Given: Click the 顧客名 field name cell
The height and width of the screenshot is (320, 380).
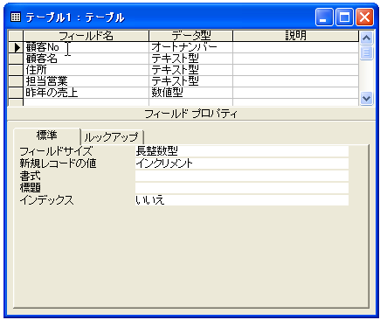Looking at the screenshot, I should (86, 59).
